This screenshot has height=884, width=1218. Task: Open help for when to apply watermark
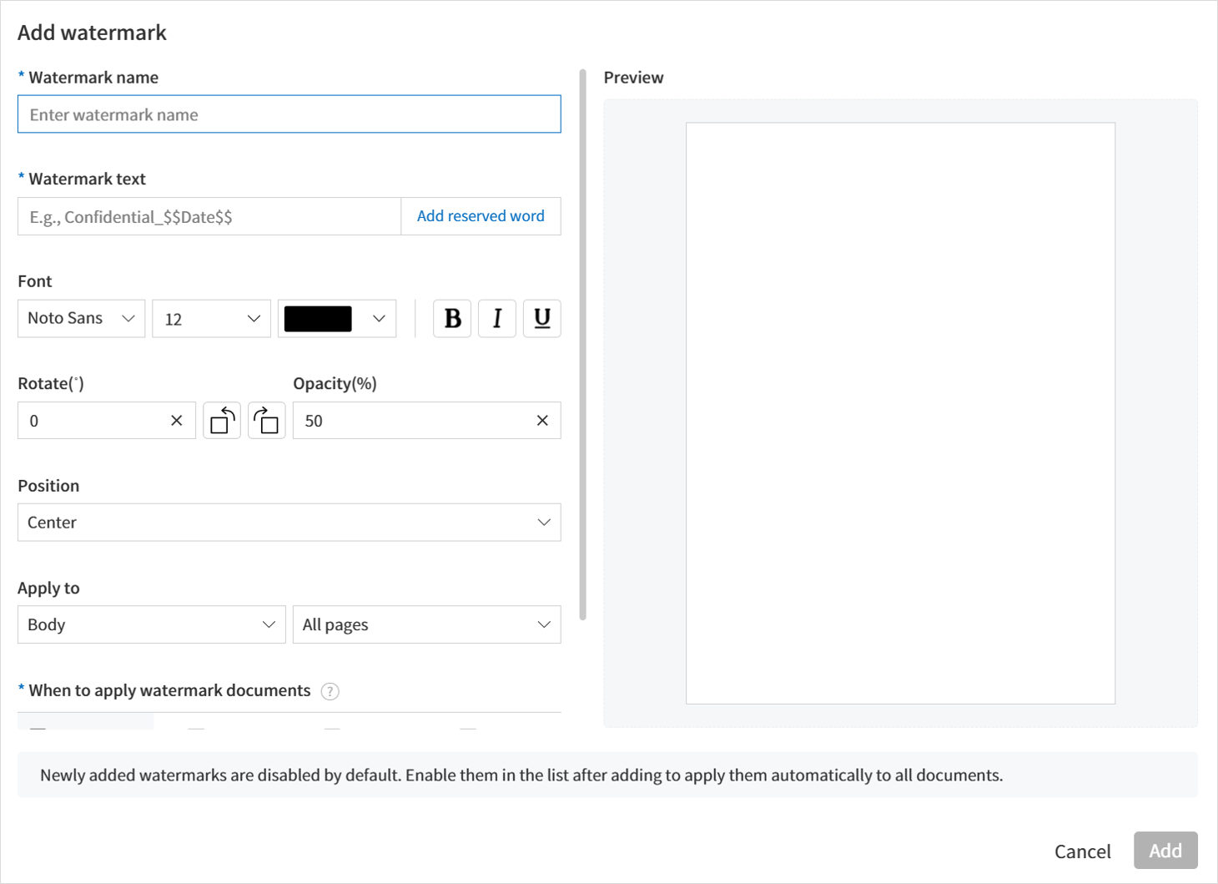tap(330, 691)
